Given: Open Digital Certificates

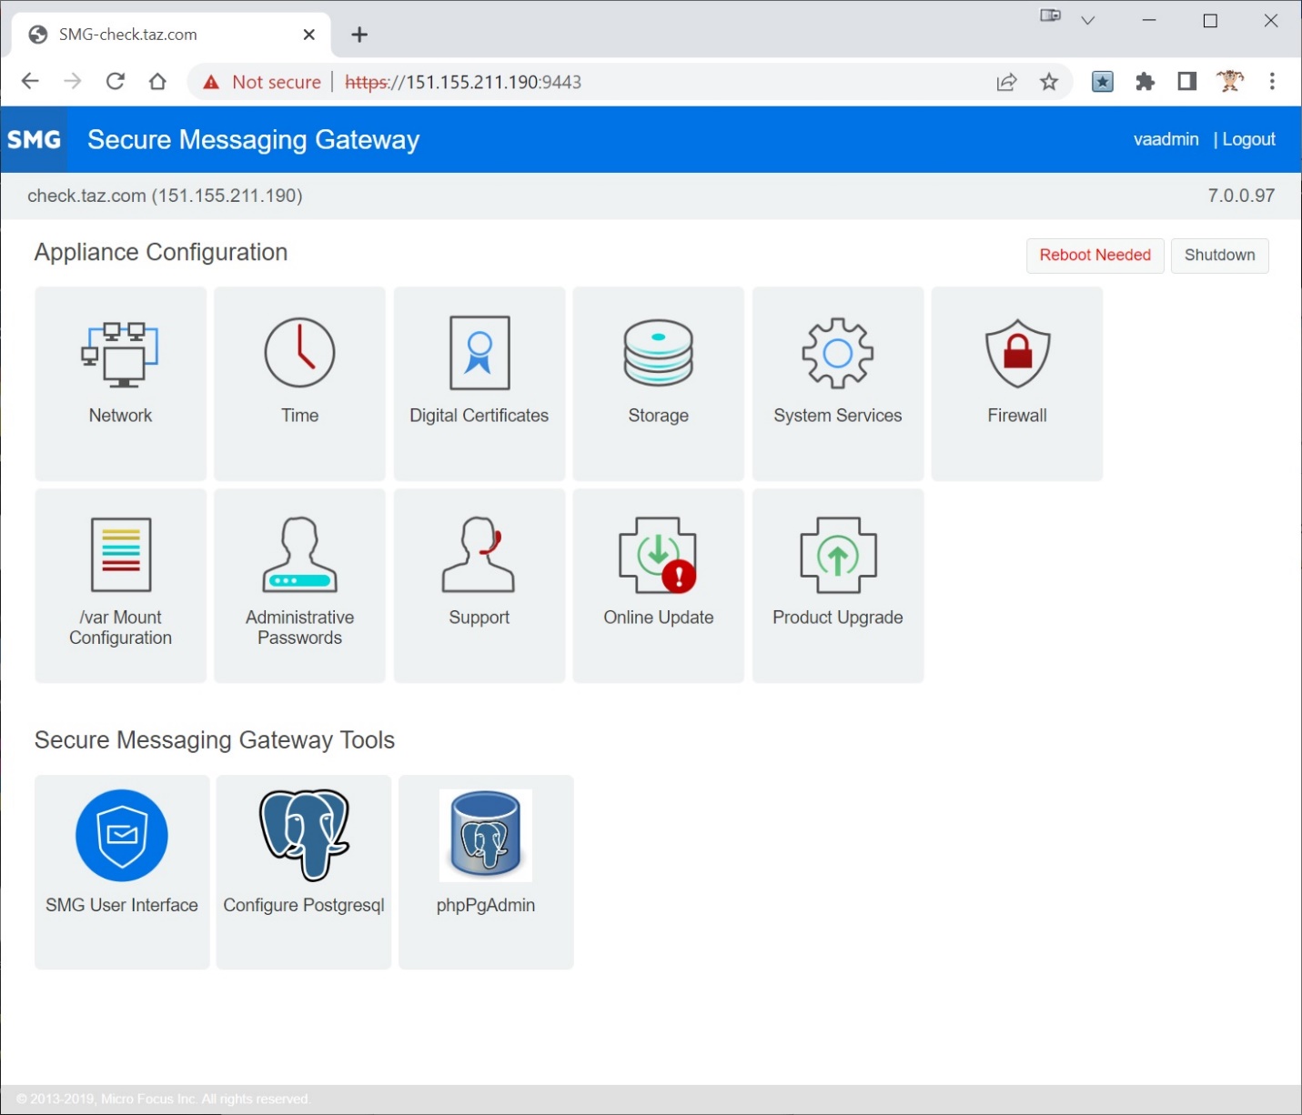Looking at the screenshot, I should [479, 383].
